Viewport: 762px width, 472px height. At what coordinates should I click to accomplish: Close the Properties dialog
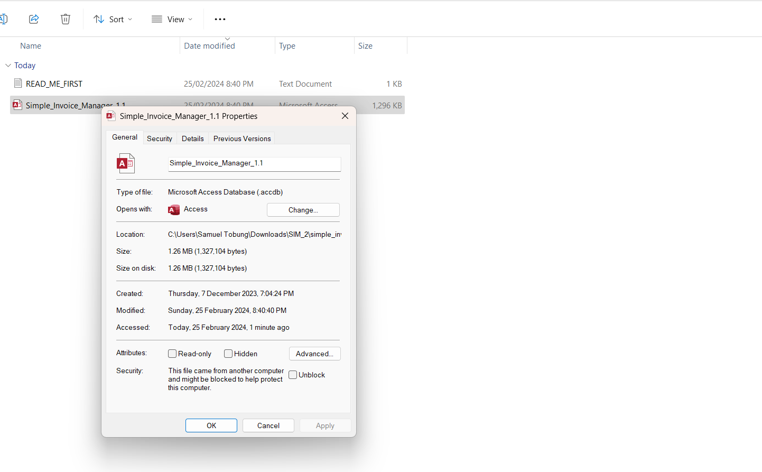coord(345,116)
